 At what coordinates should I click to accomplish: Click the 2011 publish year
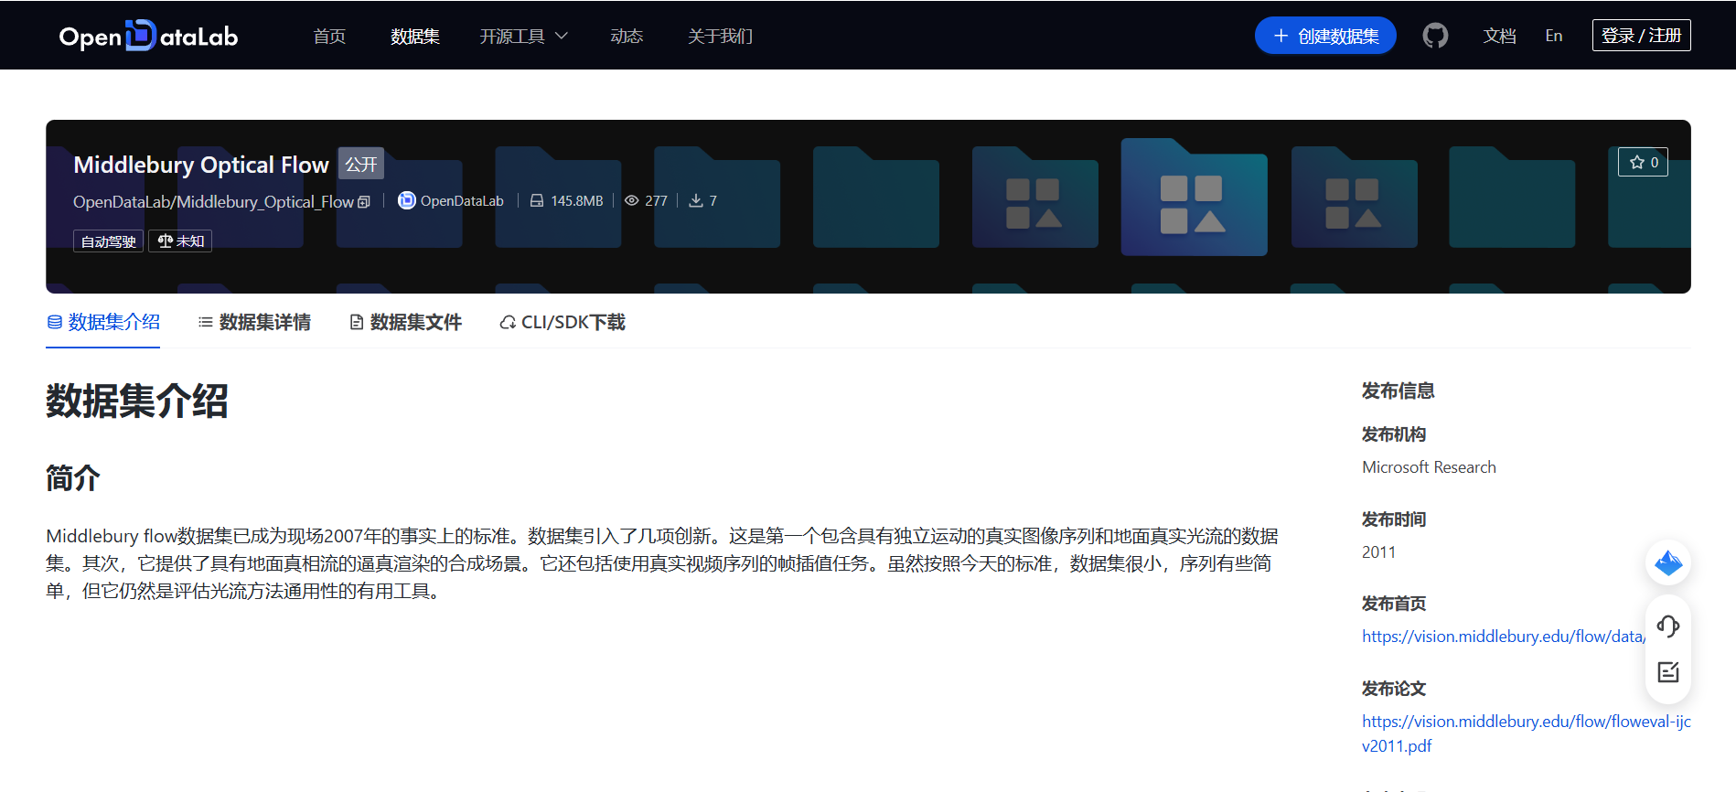(1378, 552)
